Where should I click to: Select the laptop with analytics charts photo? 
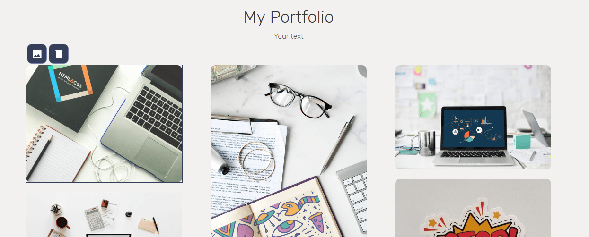click(x=473, y=117)
